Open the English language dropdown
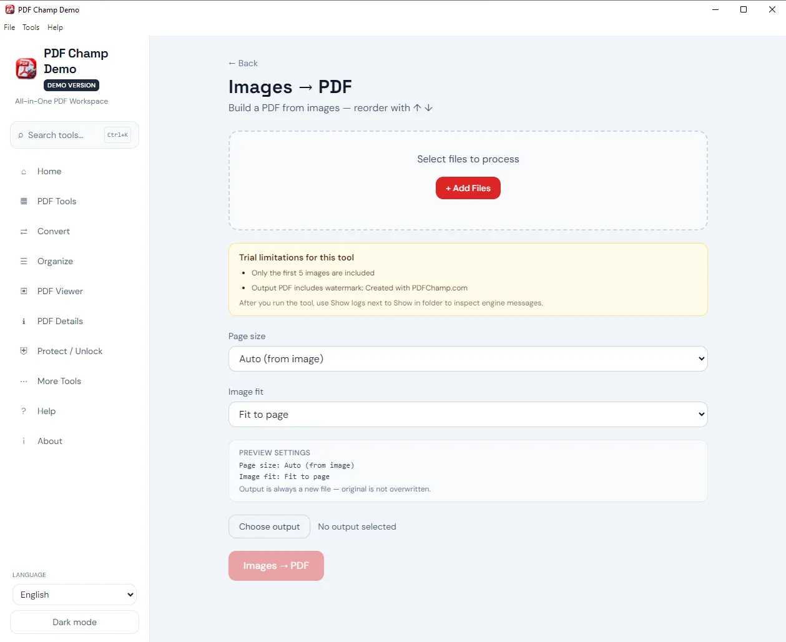 [74, 595]
